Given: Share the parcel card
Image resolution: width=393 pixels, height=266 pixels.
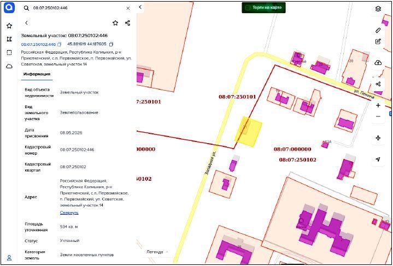Looking at the screenshot, I should click(127, 23).
